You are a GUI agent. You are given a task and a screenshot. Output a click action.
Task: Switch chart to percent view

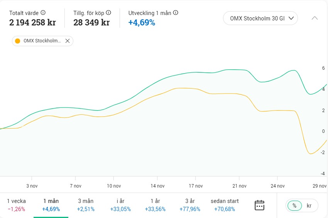tap(294, 206)
